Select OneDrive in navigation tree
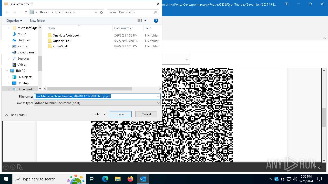The image size is (328, 184). (21, 40)
